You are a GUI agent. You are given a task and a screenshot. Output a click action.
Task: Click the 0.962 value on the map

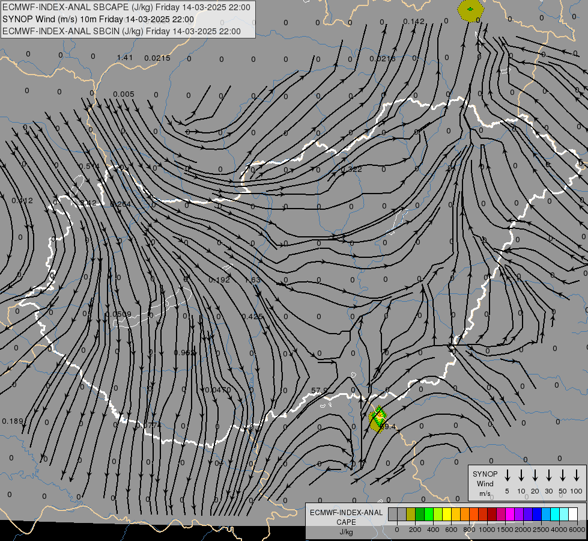tap(184, 352)
